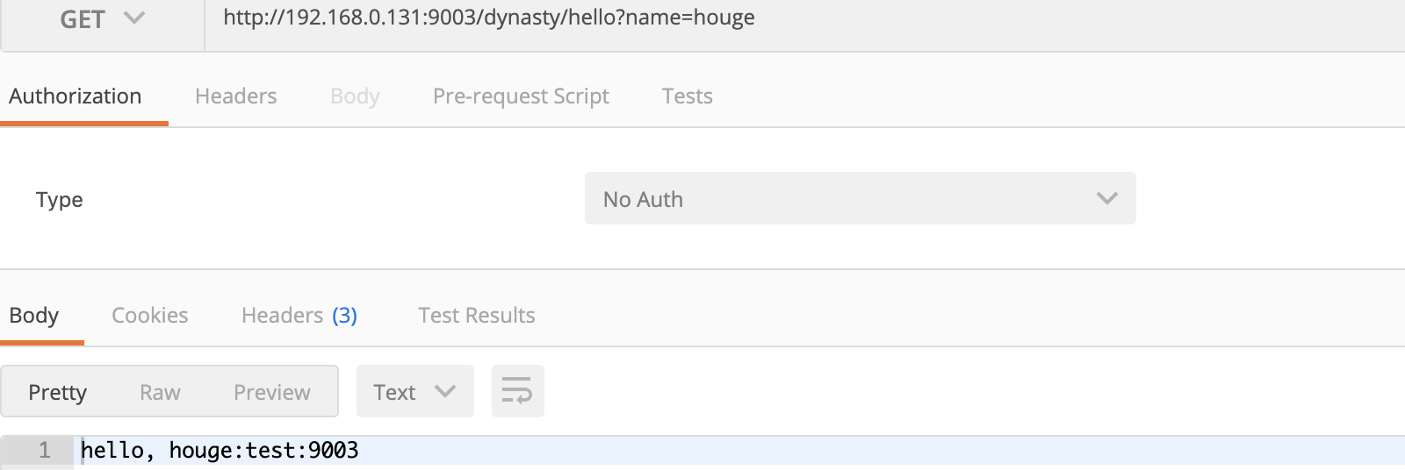Switch to the Authorization tab
The image size is (1405, 470).
pyautogui.click(x=76, y=96)
